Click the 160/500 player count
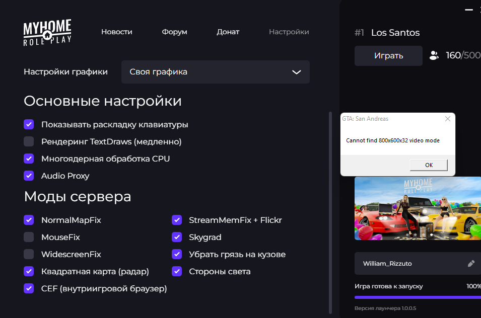The width and height of the screenshot is (481, 318). (x=463, y=55)
